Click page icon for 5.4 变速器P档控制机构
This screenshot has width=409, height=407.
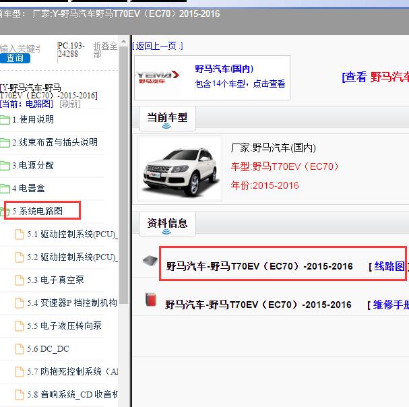[20, 303]
